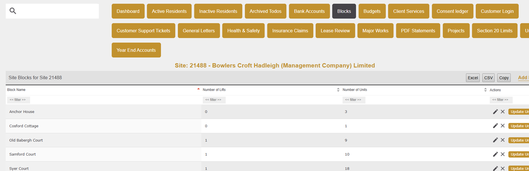The image size is (529, 171).
Task: Switch to Bank Accounts
Action: click(x=309, y=11)
